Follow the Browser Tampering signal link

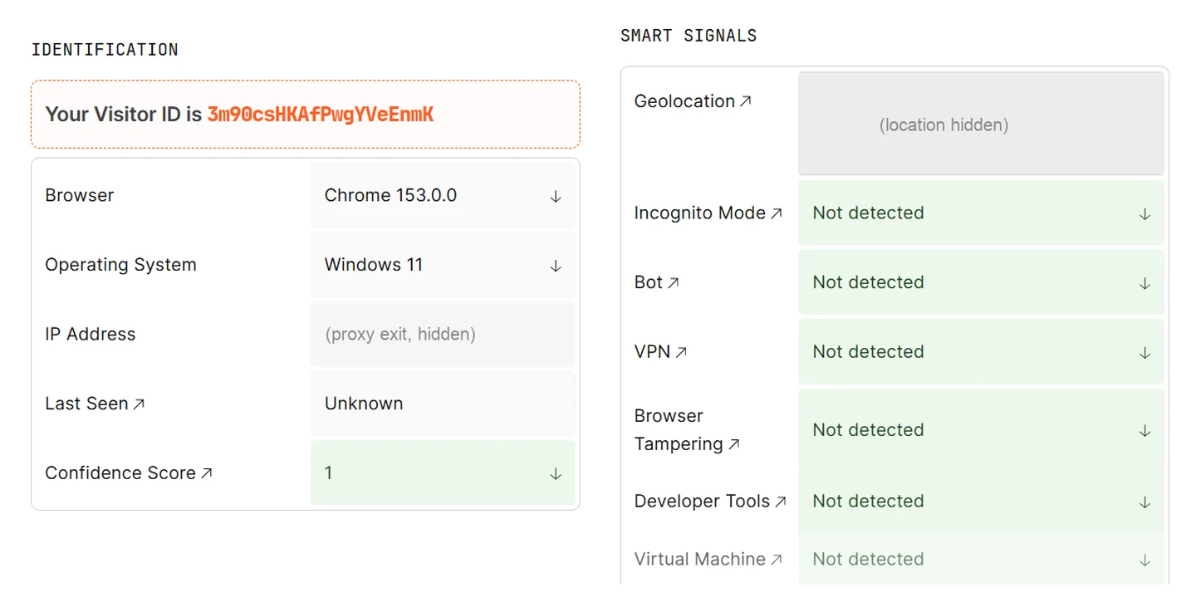coord(687,430)
